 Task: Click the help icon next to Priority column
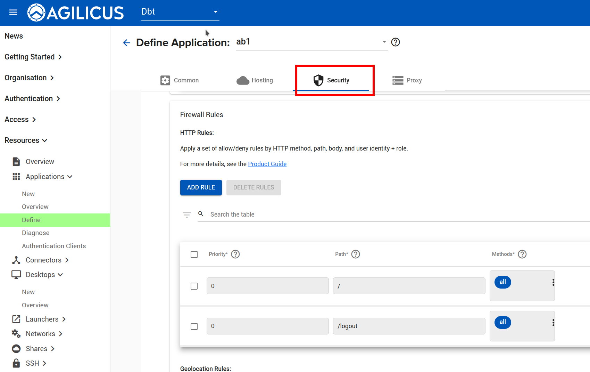pos(235,254)
